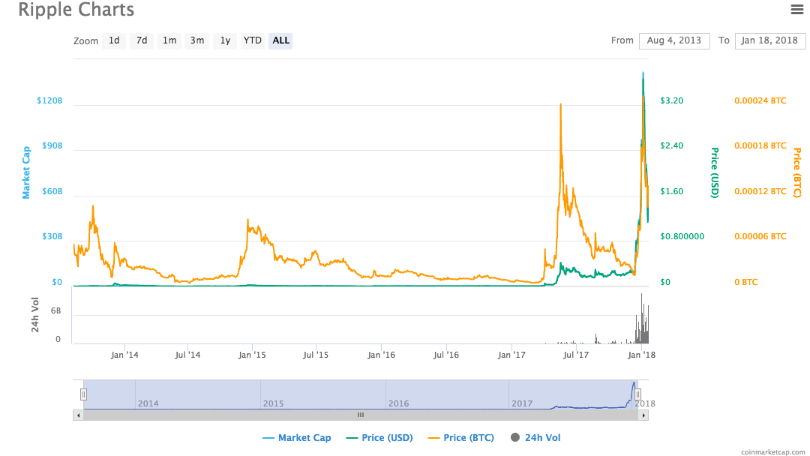Image resolution: width=810 pixels, height=456 pixels.
Task: Set zoom to 7d
Action: click(142, 40)
